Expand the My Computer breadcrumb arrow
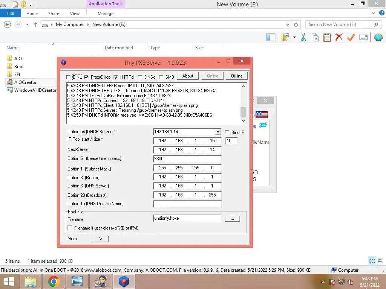Screen dimensions: 386x289 pyautogui.click(x=88, y=24)
